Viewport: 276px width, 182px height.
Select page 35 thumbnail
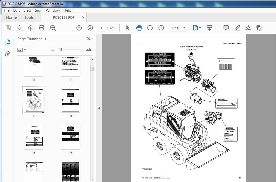[34, 137]
